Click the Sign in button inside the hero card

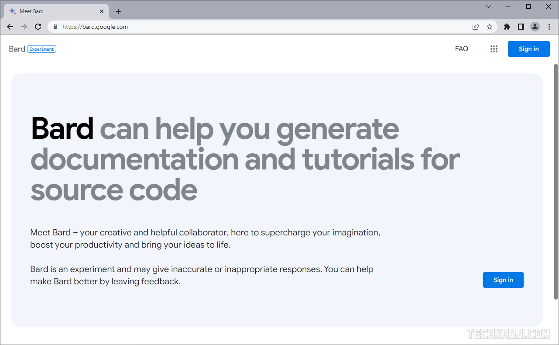[x=503, y=280]
